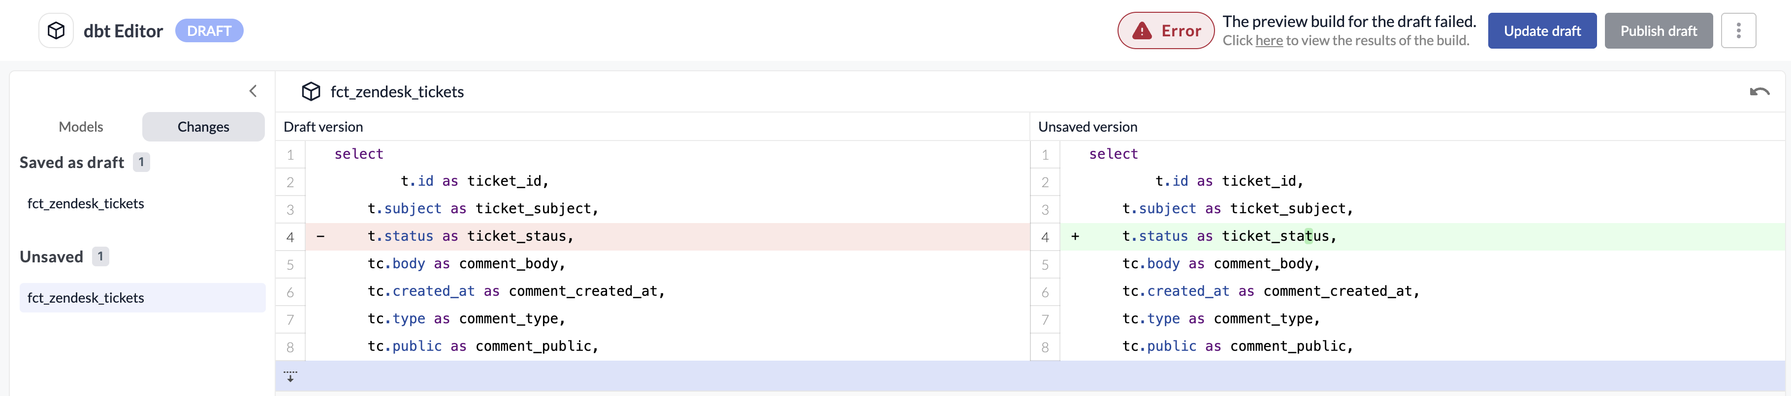Click the red Error warning badge

(x=1165, y=30)
